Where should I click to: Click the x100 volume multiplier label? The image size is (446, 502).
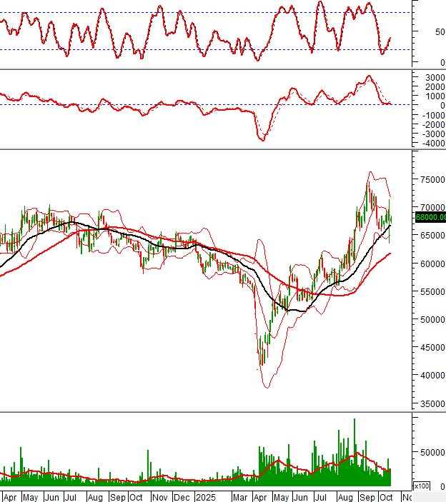[x=422, y=486]
